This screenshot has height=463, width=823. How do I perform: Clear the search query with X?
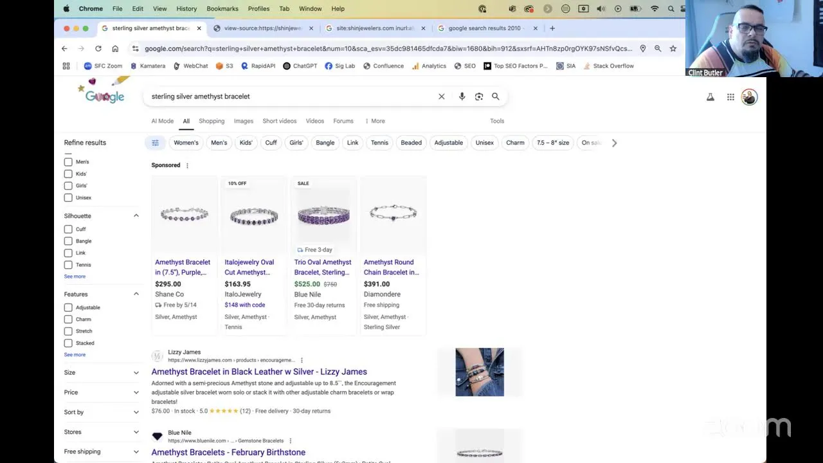(x=442, y=96)
